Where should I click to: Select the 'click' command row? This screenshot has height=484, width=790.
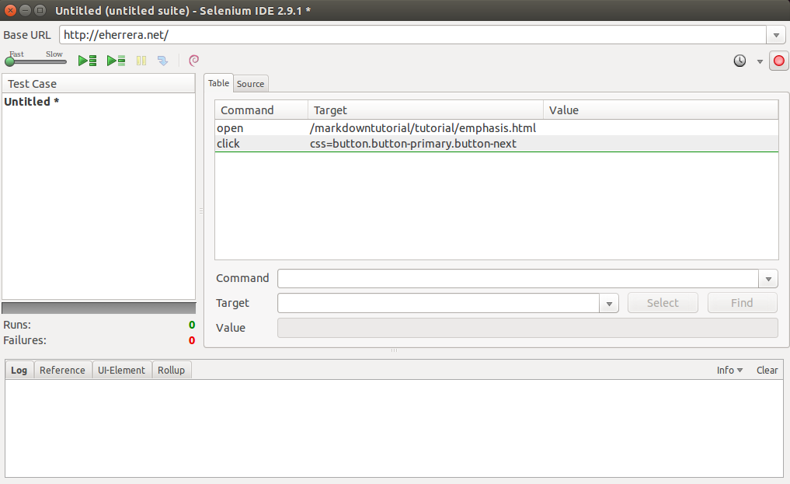[x=496, y=144]
